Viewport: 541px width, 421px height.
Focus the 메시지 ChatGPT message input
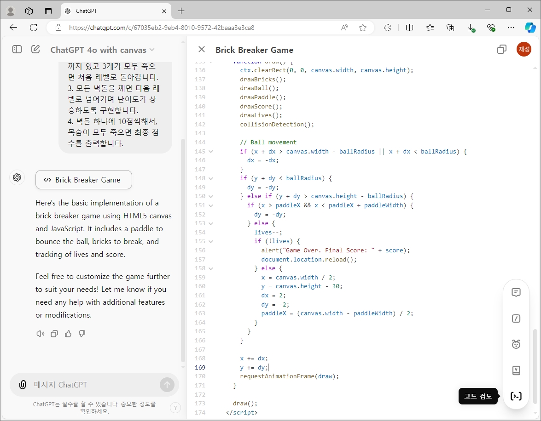coord(95,385)
